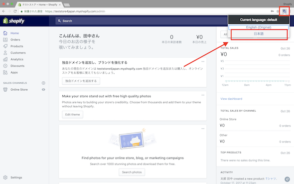The width and height of the screenshot is (294, 184).
Task: Open Apps page from sidebar
Action: (x=14, y=72)
